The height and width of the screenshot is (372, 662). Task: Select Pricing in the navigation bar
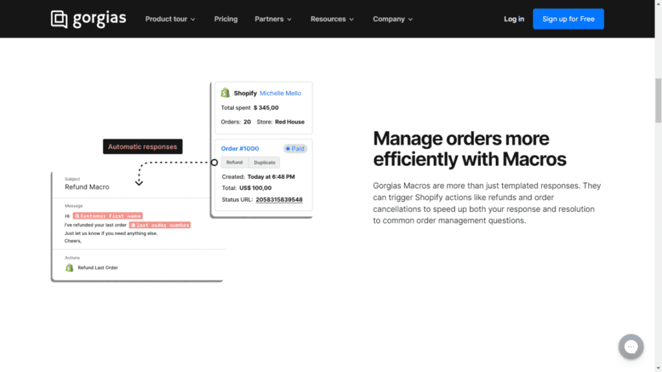[226, 19]
